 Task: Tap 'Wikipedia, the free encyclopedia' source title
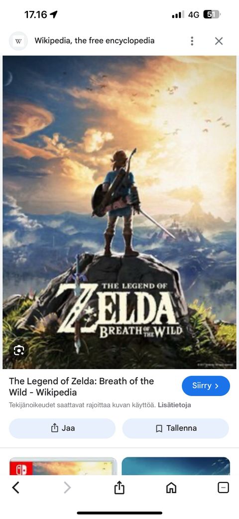95,41
